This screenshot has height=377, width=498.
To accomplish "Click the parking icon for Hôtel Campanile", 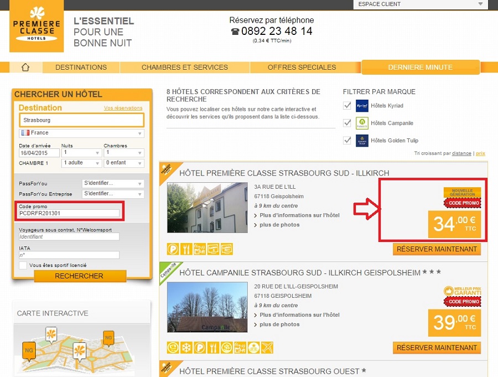I will 200,348.
